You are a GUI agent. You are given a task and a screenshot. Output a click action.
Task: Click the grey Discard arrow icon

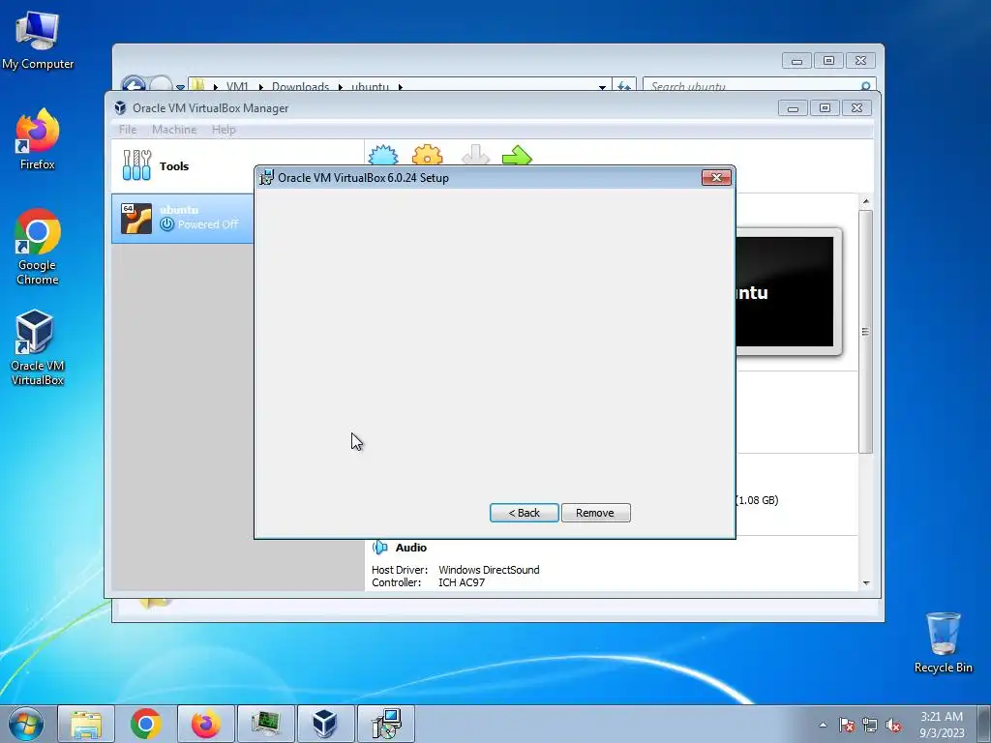tap(475, 155)
